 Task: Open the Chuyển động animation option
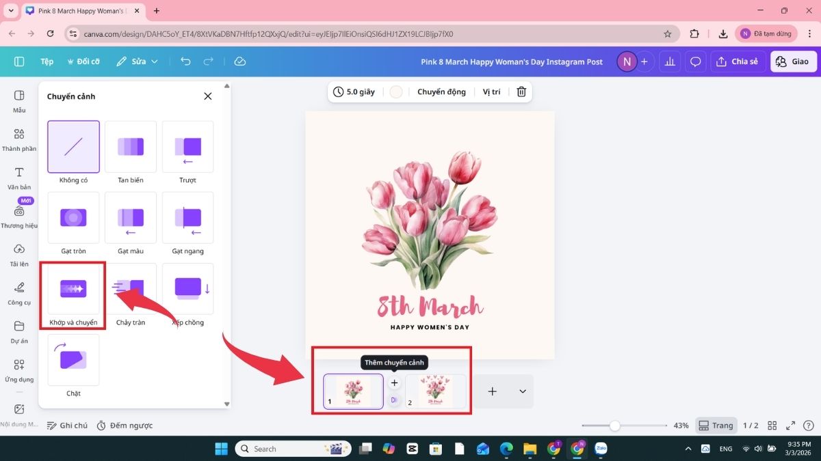pyautogui.click(x=441, y=92)
